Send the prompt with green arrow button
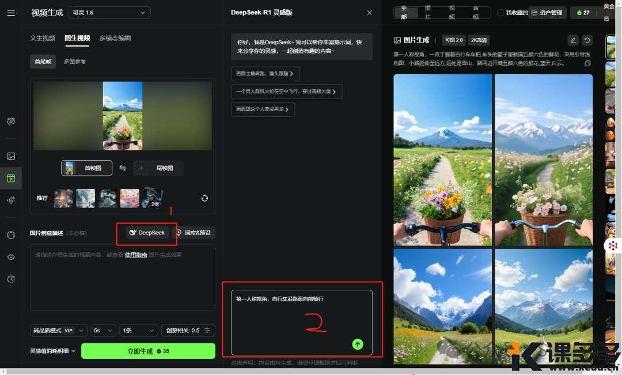Viewport: 622px width, 375px height. pos(358,344)
